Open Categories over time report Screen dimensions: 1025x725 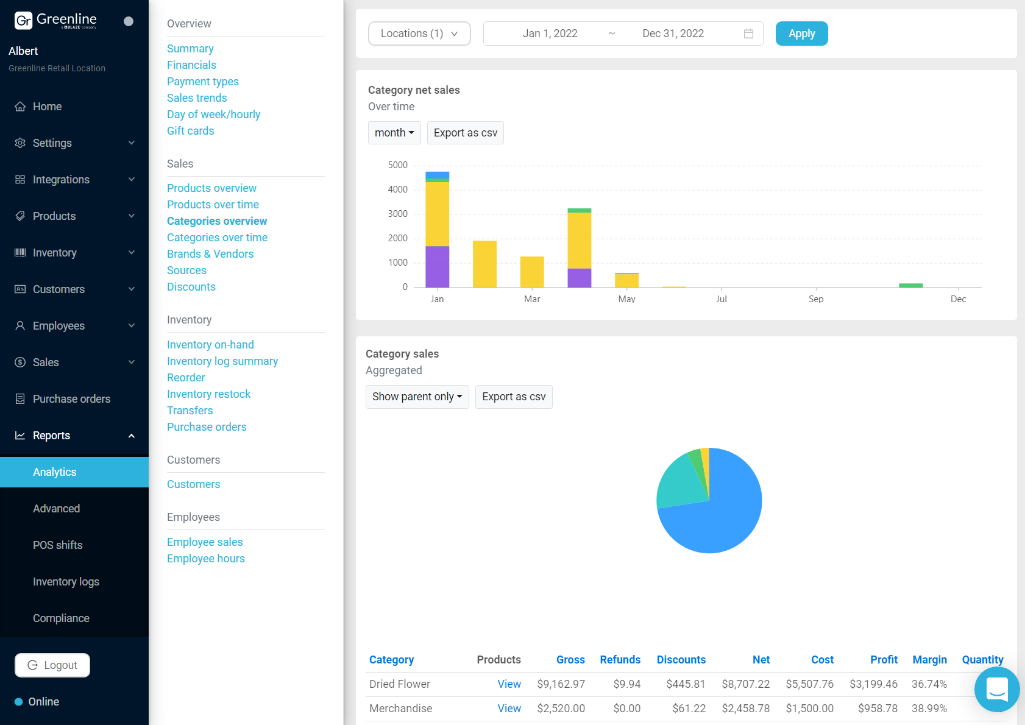pyautogui.click(x=217, y=238)
